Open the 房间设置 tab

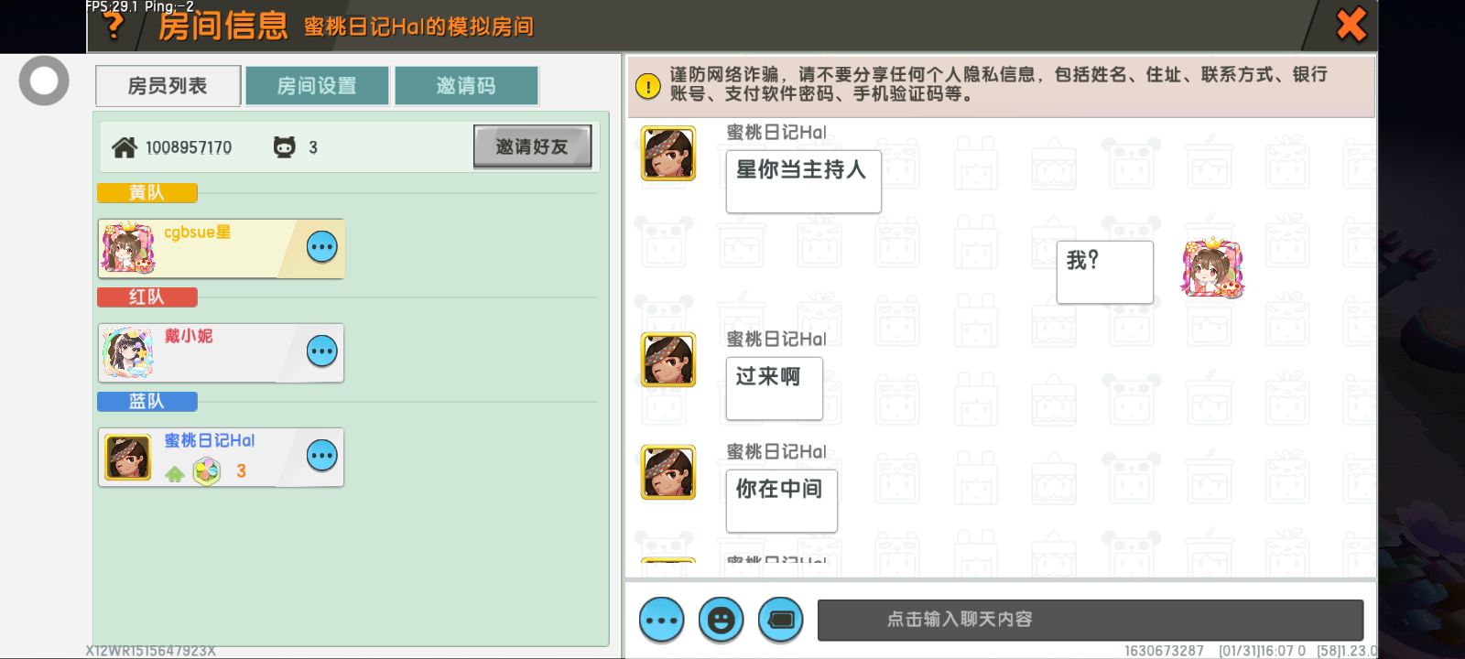click(317, 86)
